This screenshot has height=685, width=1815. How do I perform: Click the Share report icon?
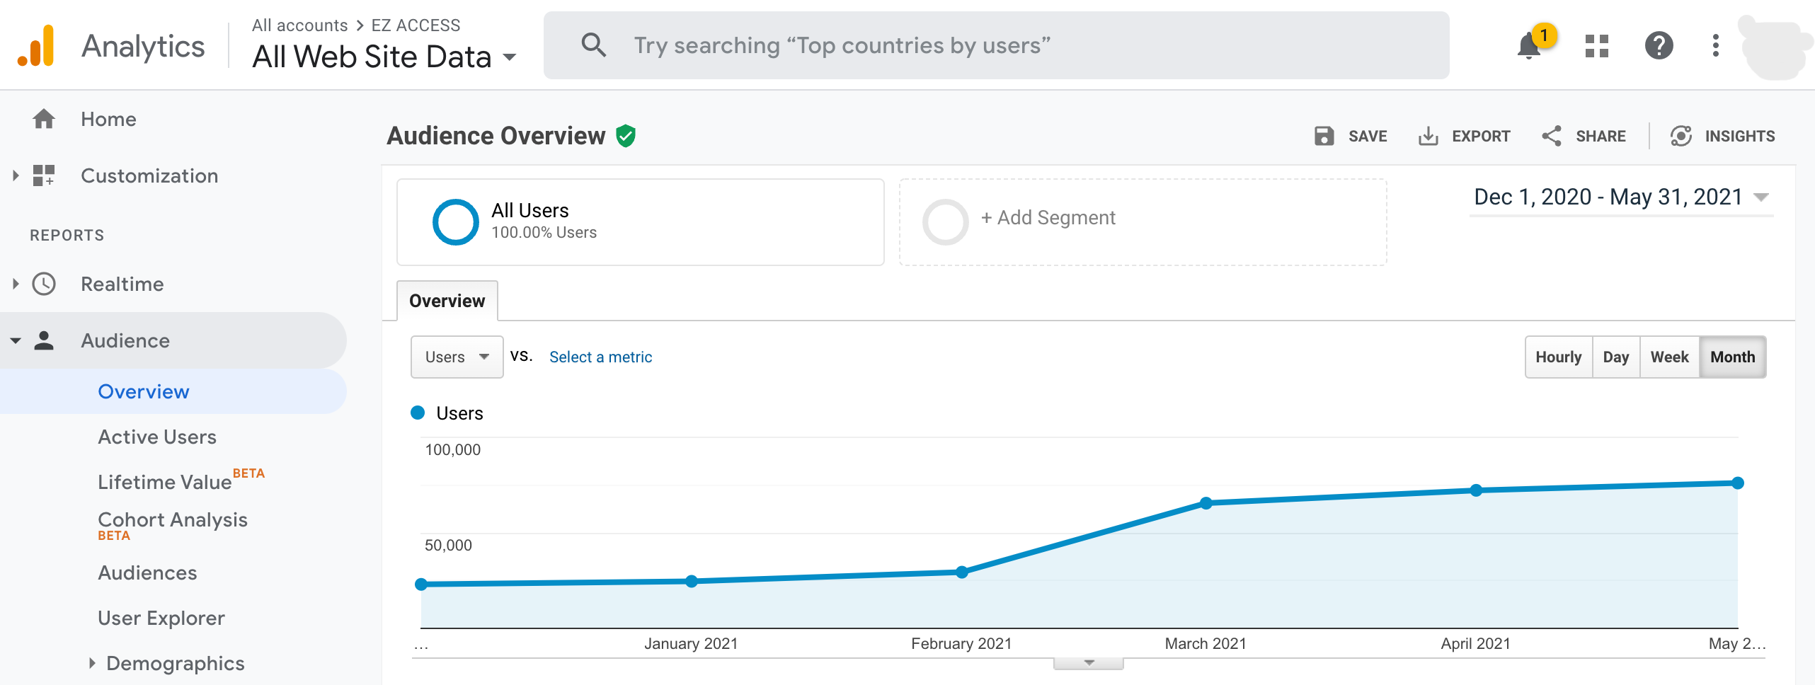[x=1552, y=136]
